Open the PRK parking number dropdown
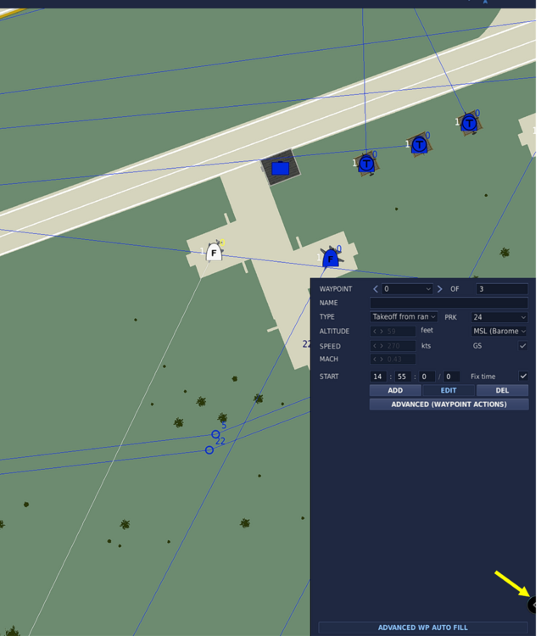 pos(499,317)
